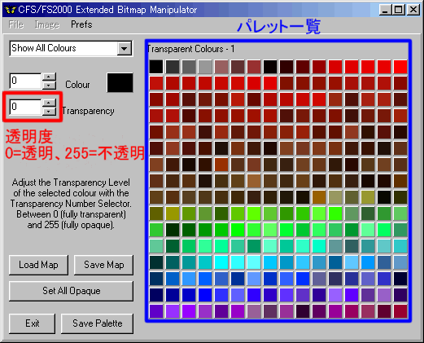
Task: Select the bright red swatch ending the first row
Action: click(400, 67)
